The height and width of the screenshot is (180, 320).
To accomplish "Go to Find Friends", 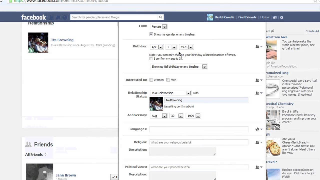I will pyautogui.click(x=247, y=17).
